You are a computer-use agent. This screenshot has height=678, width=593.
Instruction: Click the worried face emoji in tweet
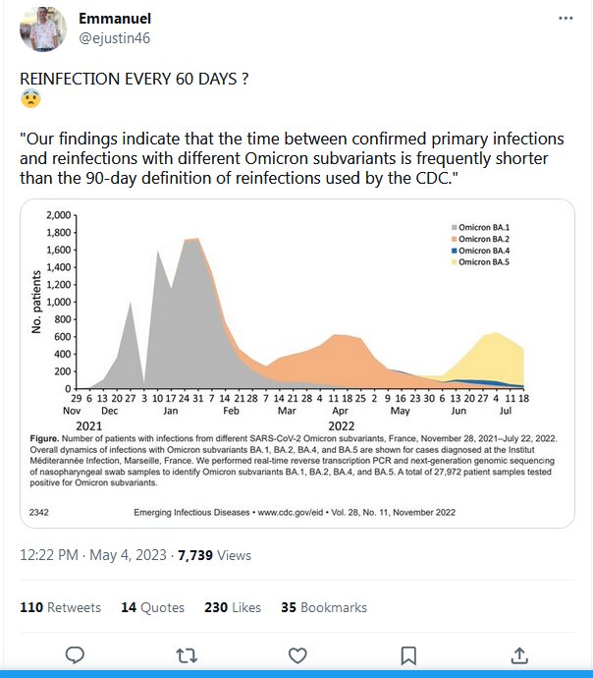[28, 98]
